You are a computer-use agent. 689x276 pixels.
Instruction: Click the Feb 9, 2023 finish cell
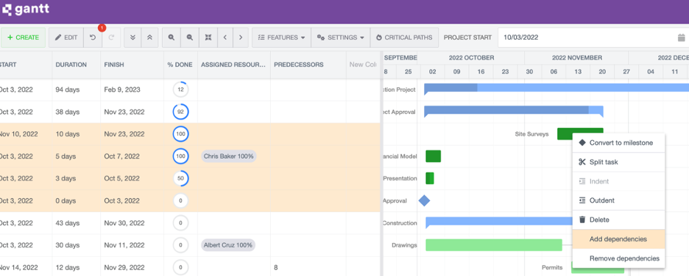point(132,90)
